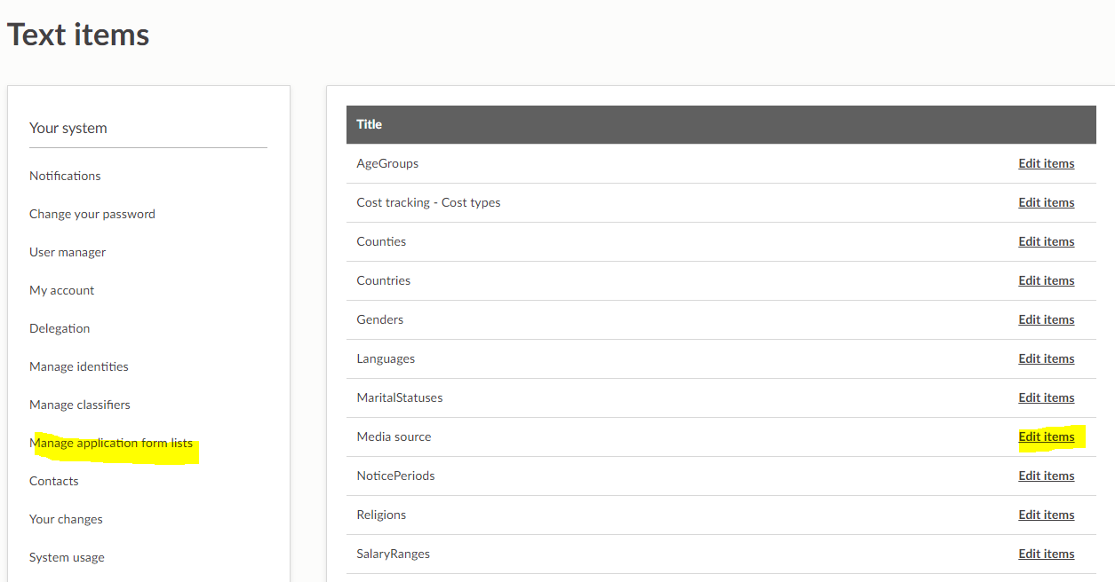Edit items for Genders
This screenshot has width=1115, height=582.
point(1046,319)
